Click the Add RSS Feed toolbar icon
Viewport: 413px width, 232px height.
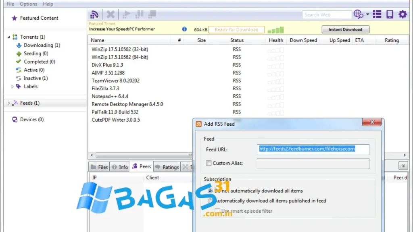(94, 14)
